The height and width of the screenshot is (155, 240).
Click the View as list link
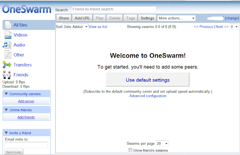coord(98,27)
